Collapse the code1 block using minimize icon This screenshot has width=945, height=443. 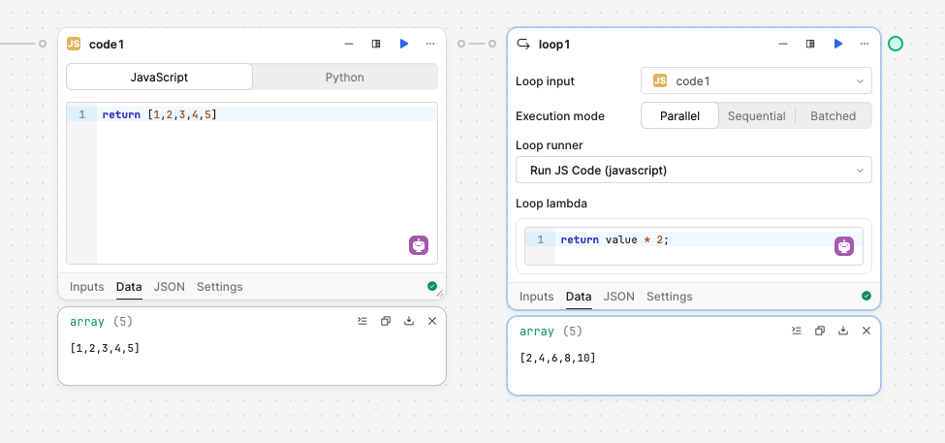click(x=348, y=44)
